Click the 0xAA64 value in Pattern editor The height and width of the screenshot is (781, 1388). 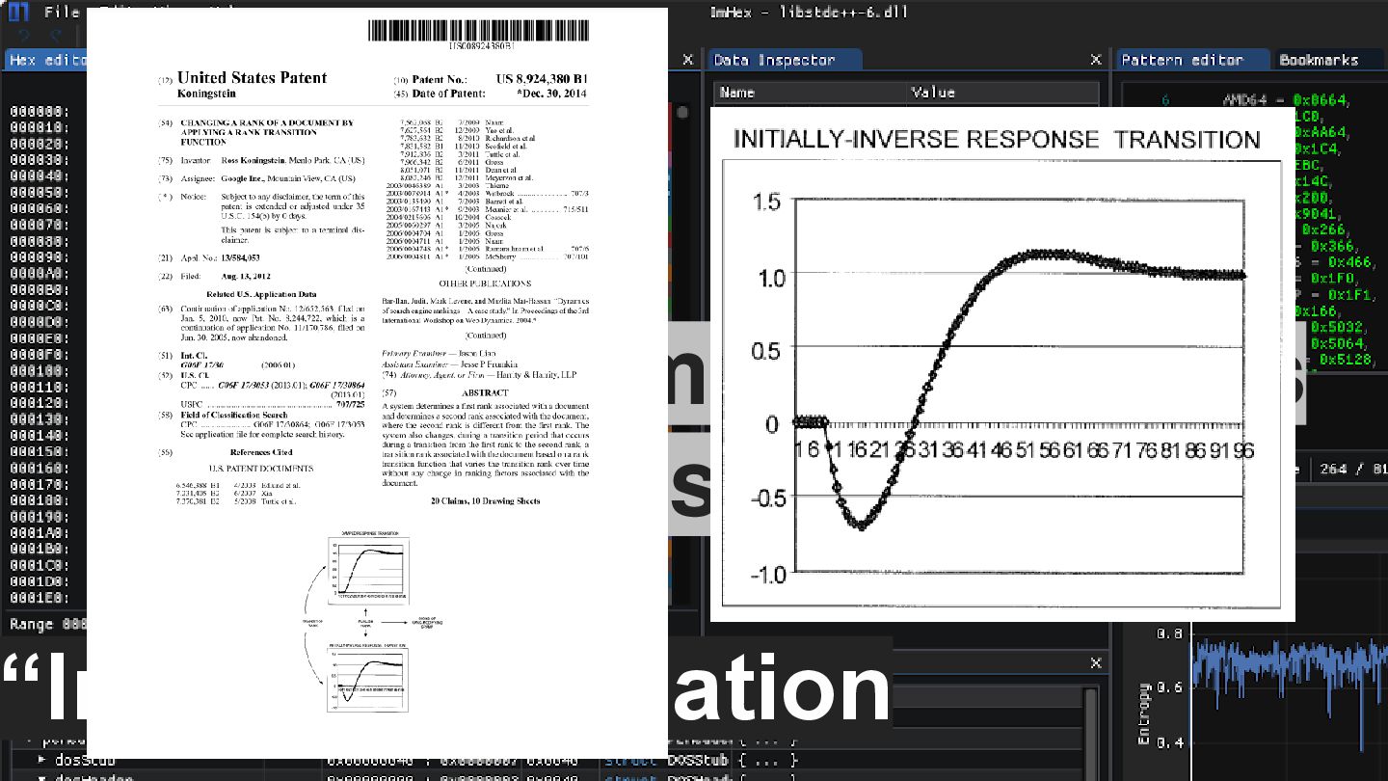point(1322,132)
